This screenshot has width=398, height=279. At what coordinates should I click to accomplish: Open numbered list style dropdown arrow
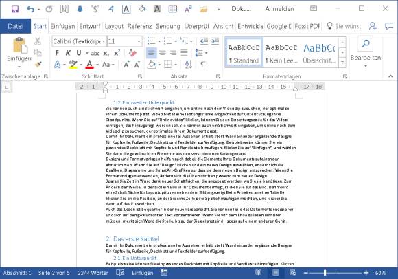click(176, 41)
